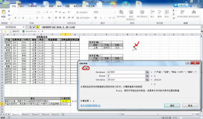The width and height of the screenshot is (203, 119).
Task: Click the 确定 (OK) button
Action: (x=172, y=106)
